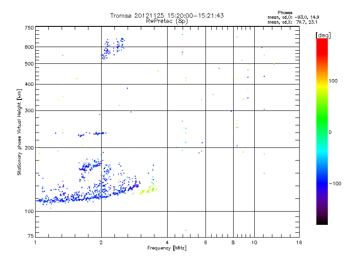Click the '[deg]' colorbar unit label
This screenshot has height=264, width=352.
[323, 35]
